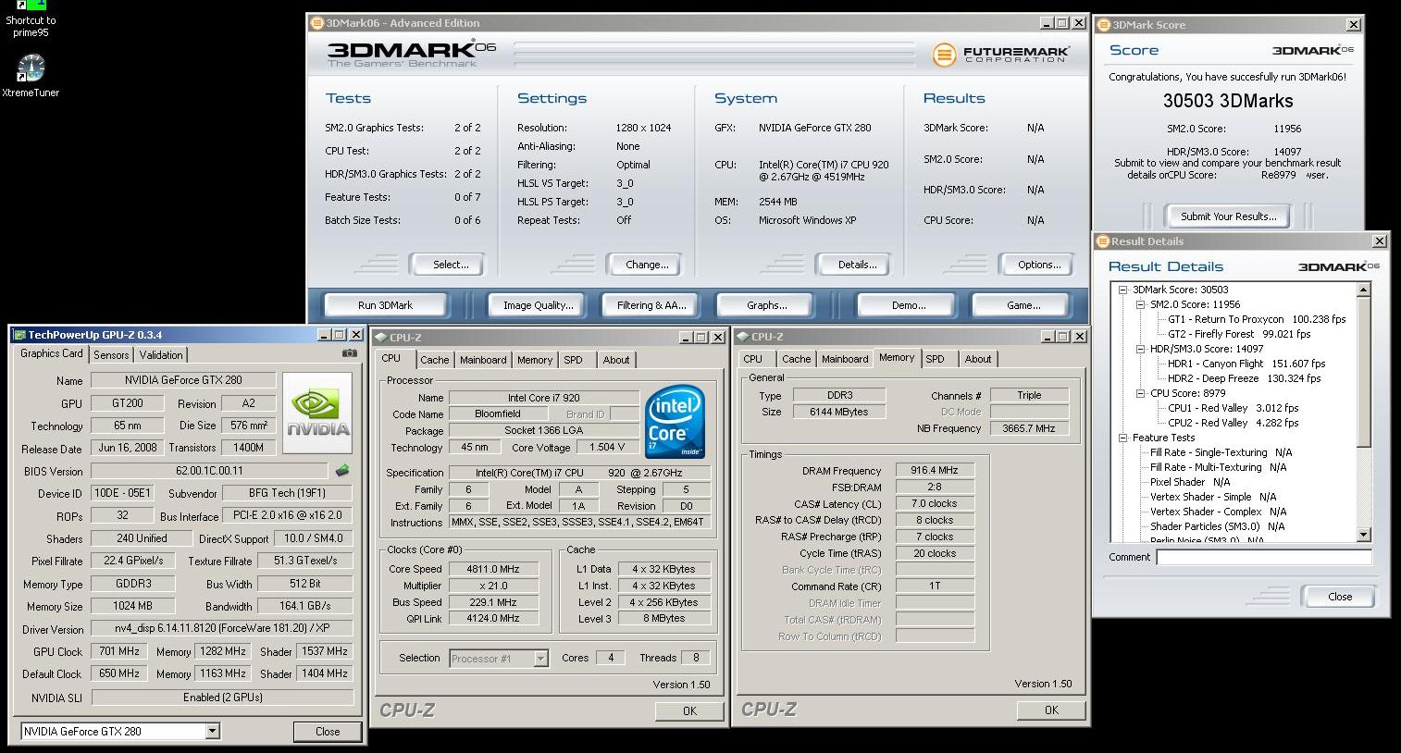Close the Result Details dialog with the Close button
Screen dimensions: 1401x753
[1340, 597]
